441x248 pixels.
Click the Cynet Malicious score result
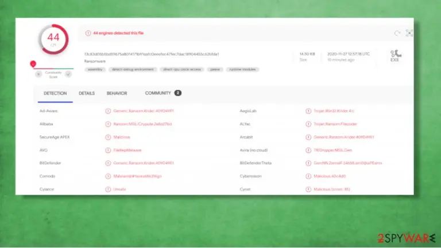[x=332, y=190]
